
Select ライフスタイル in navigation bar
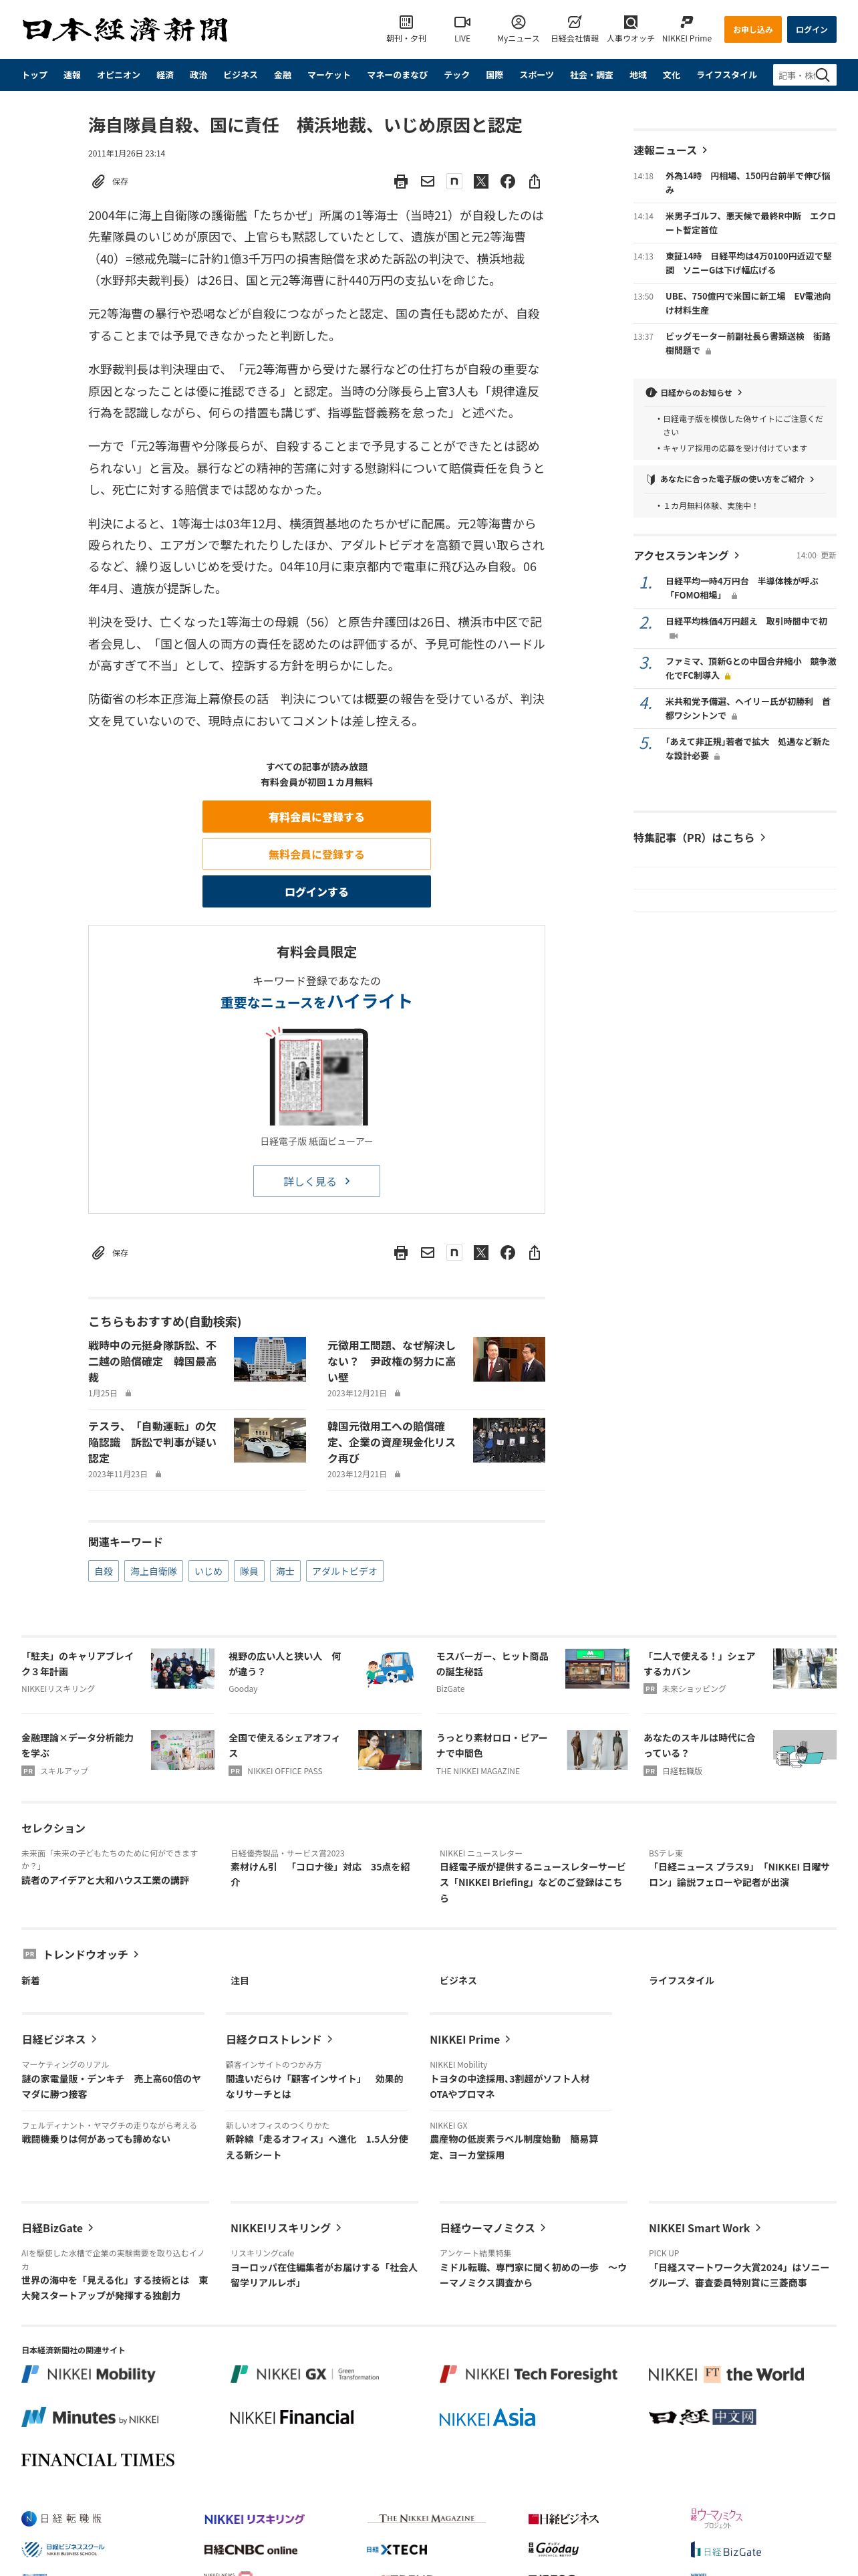coord(726,75)
